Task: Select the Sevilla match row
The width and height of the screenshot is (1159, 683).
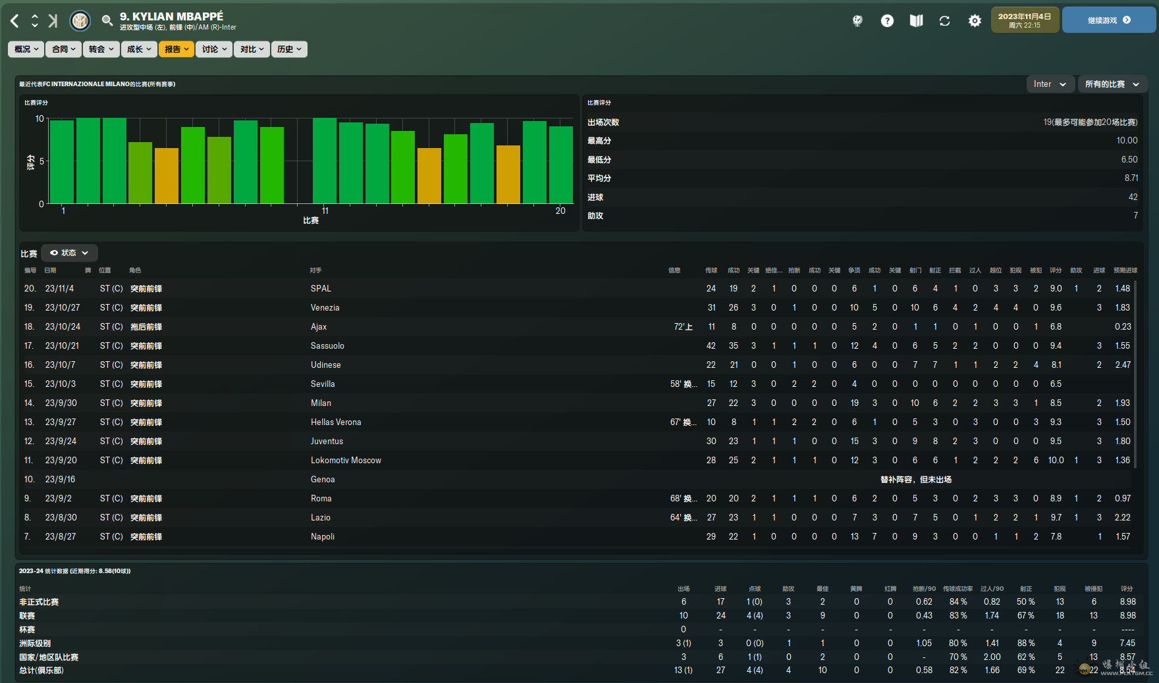Action: pos(578,384)
